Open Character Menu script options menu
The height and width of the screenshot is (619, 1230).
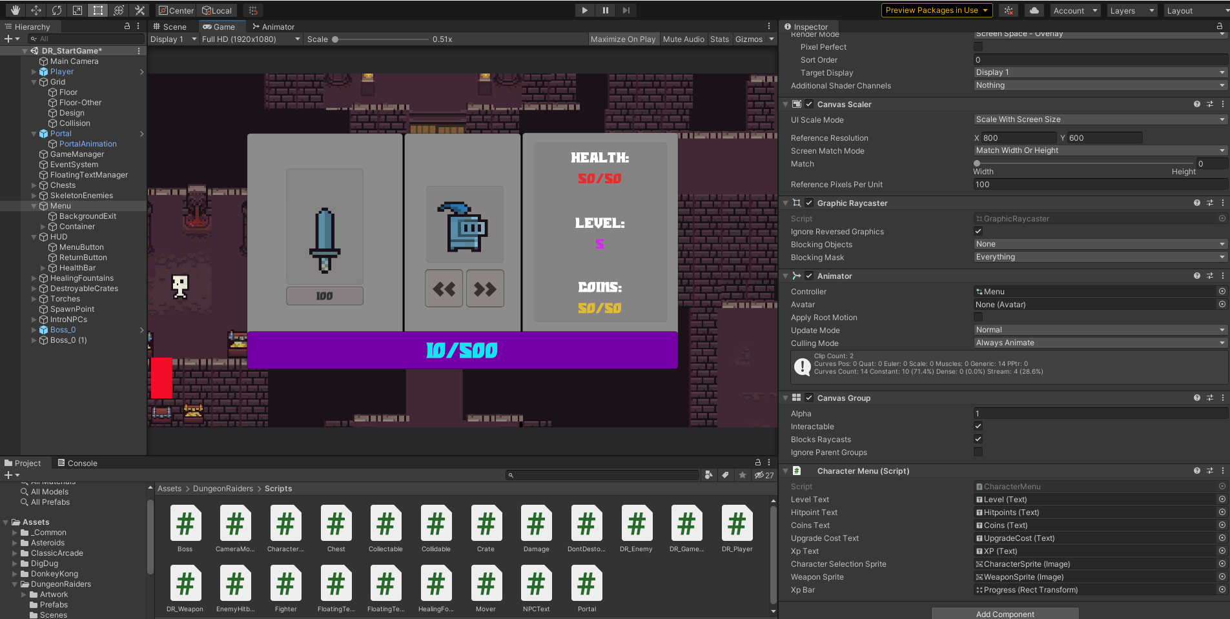1222,471
